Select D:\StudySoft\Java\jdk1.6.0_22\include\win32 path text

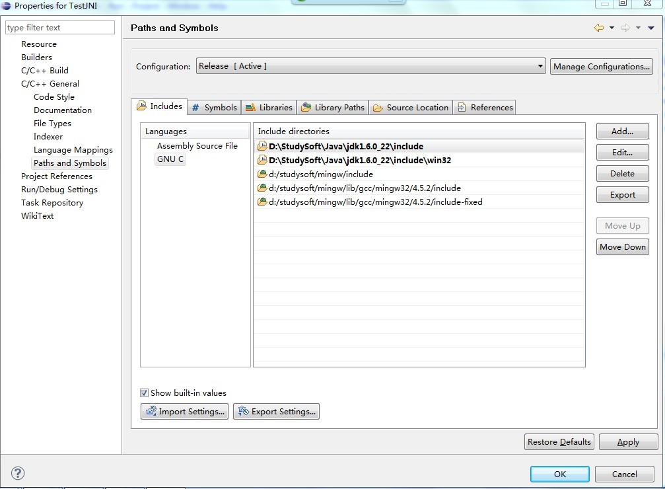(x=360, y=160)
